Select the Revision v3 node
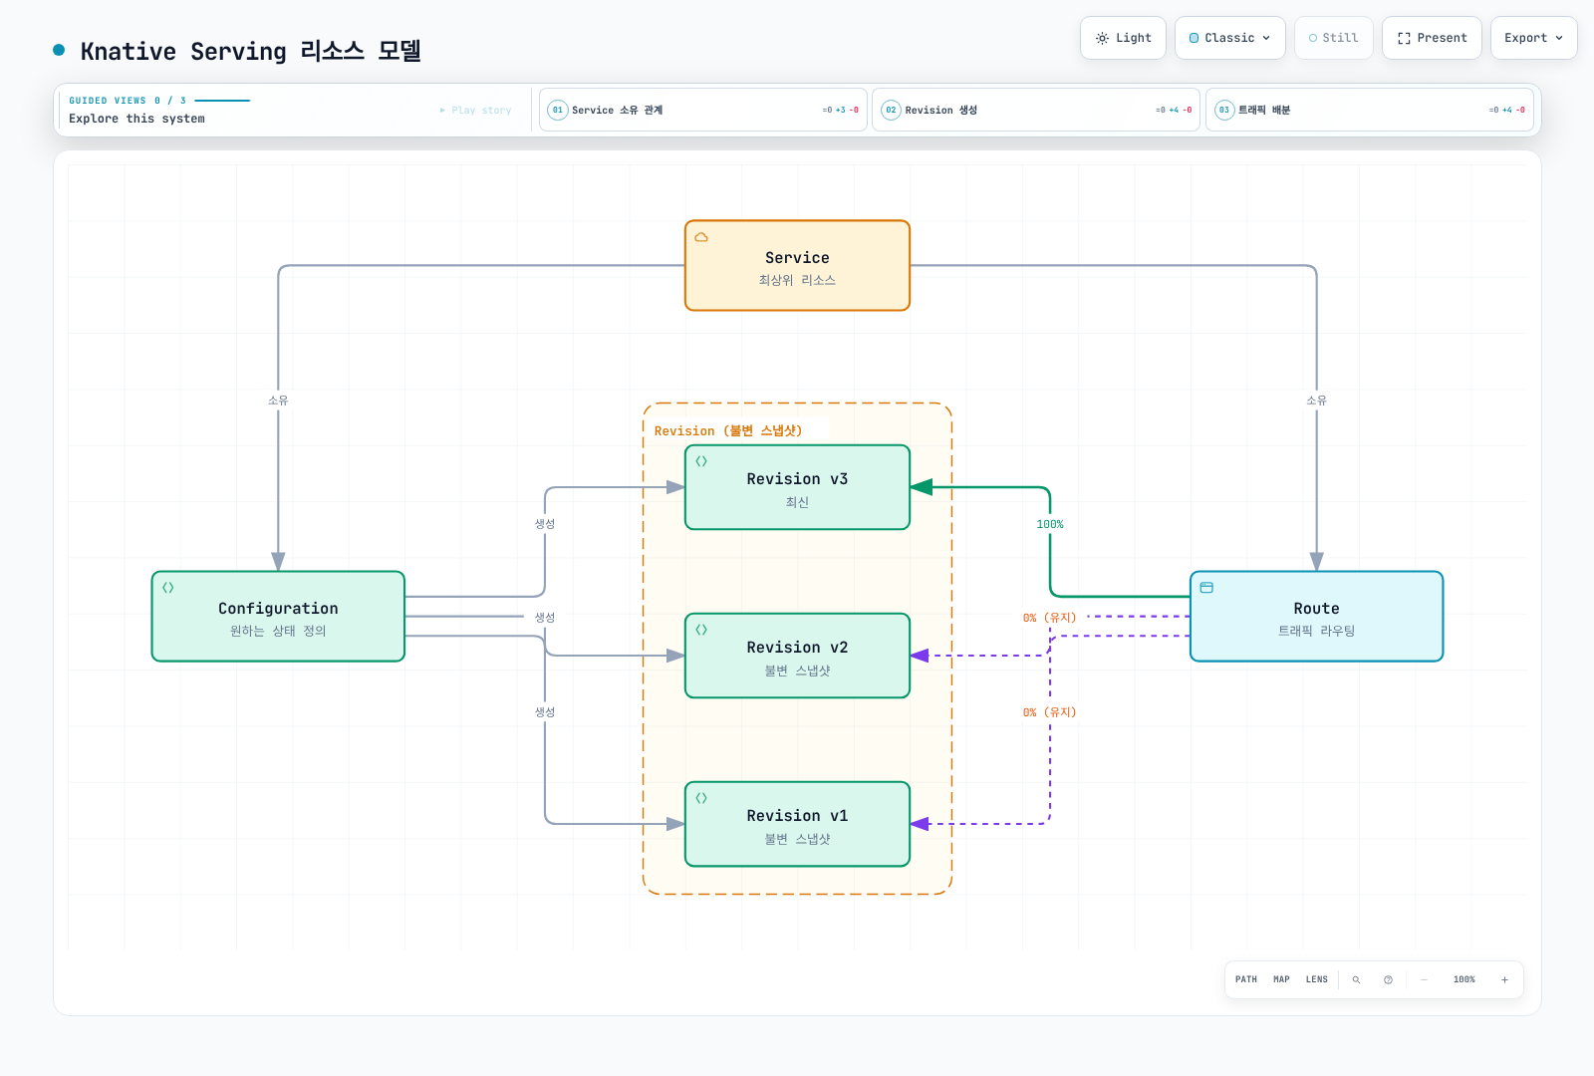Viewport: 1594px width, 1076px height. (x=797, y=487)
